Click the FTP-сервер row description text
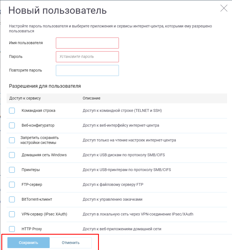The image size is (232, 250). 113,185
